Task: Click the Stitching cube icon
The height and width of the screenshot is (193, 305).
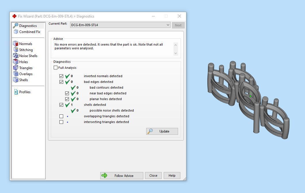Action: pos(16,50)
